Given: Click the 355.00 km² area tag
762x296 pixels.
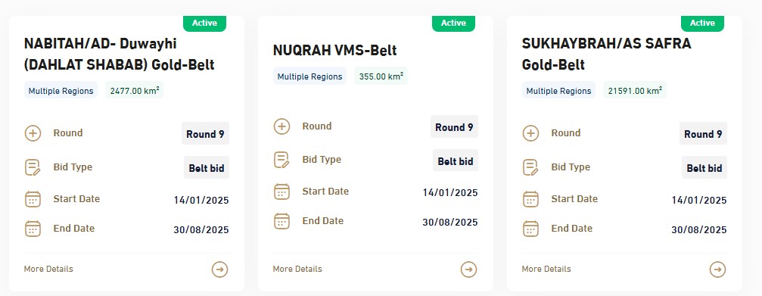Looking at the screenshot, I should (381, 76).
